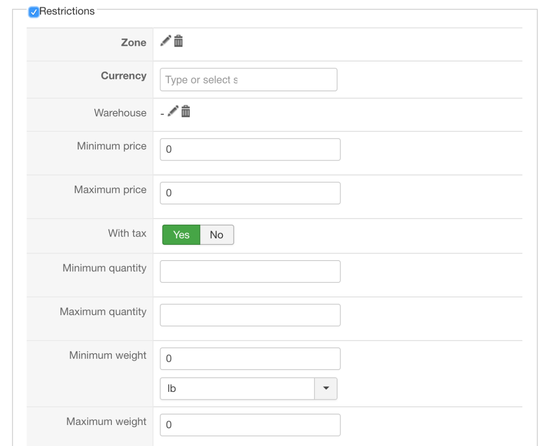Viewport: 548px width, 446px height.
Task: Click the Restrictions section label
Action: click(x=67, y=11)
